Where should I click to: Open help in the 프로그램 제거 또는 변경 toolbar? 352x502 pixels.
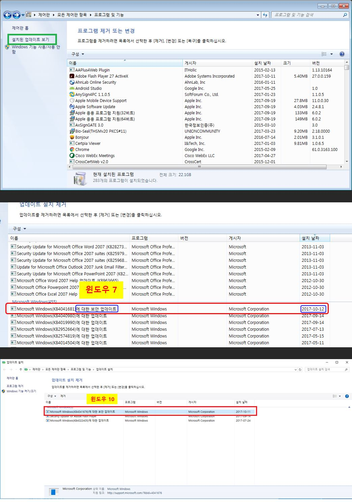click(342, 54)
